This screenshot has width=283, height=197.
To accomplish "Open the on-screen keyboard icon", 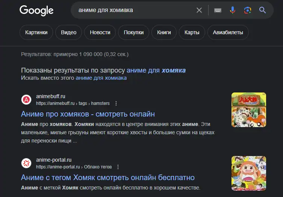I will [x=218, y=10].
